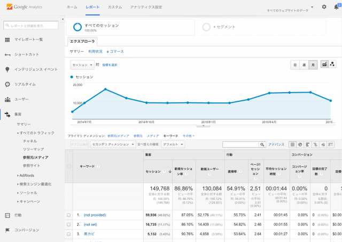Click the コンバージョン flag icon
Screen dimensions: 342x242
[x=7, y=230]
